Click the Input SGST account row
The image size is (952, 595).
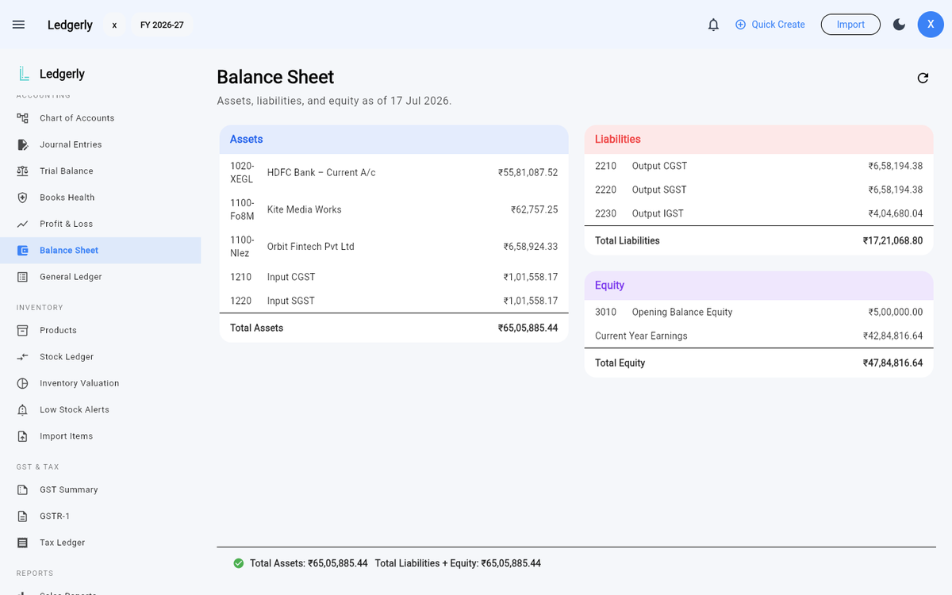pyautogui.click(x=394, y=301)
